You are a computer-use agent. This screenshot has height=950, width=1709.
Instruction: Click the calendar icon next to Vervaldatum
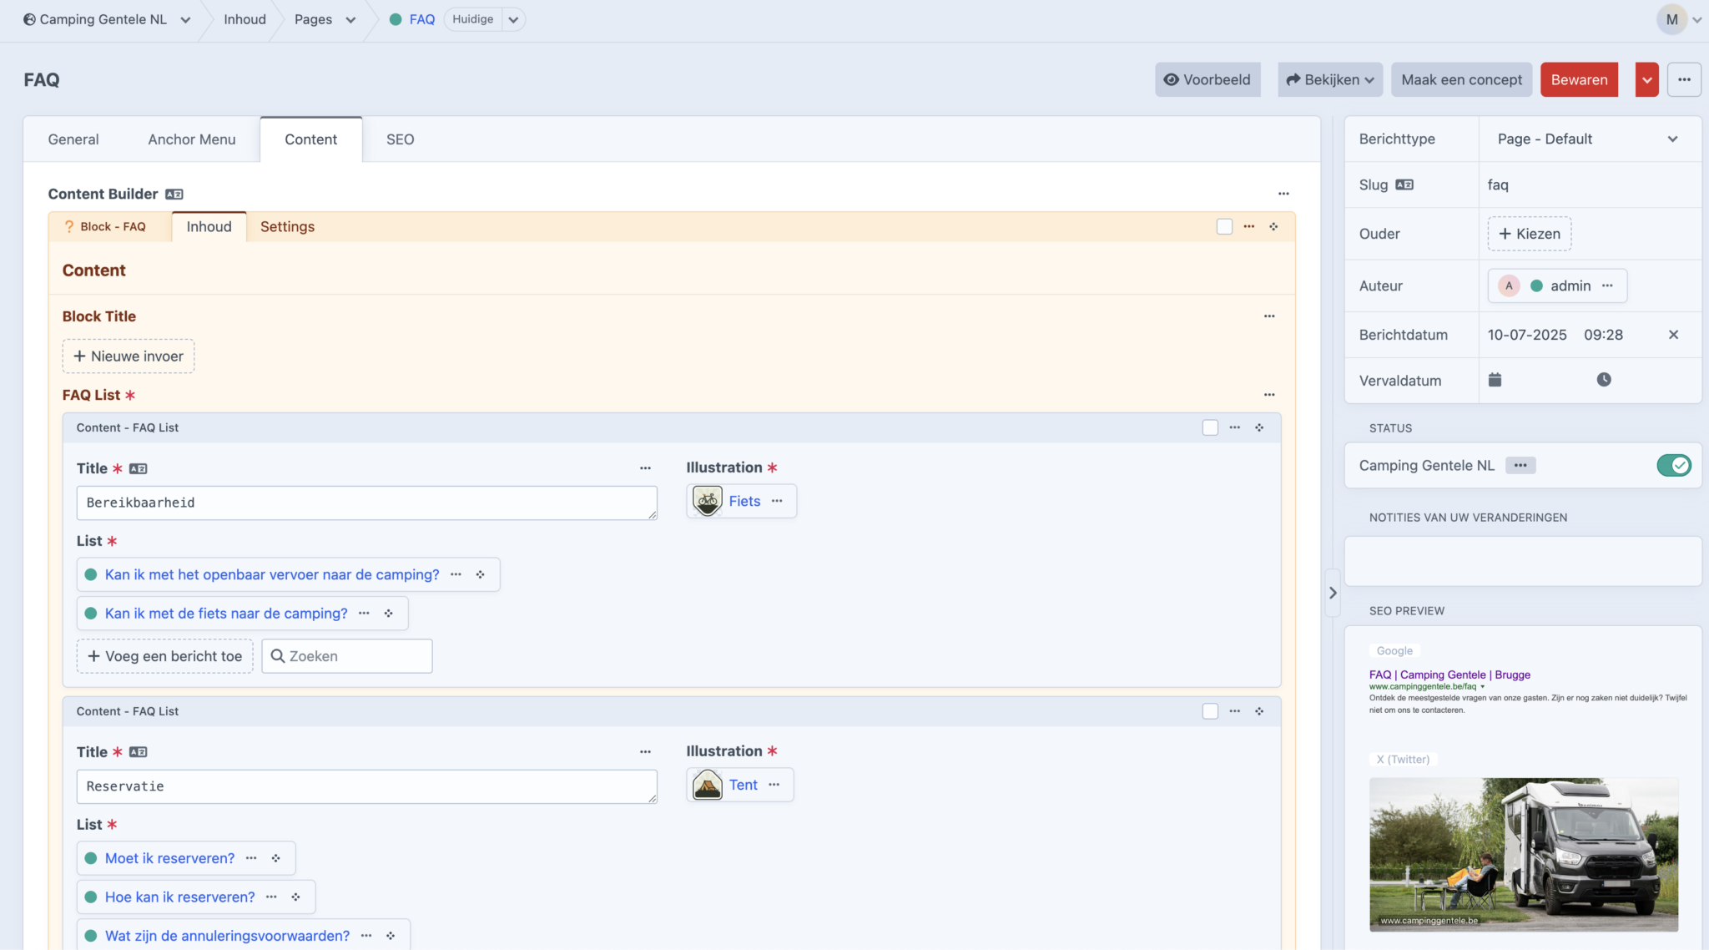(x=1495, y=380)
